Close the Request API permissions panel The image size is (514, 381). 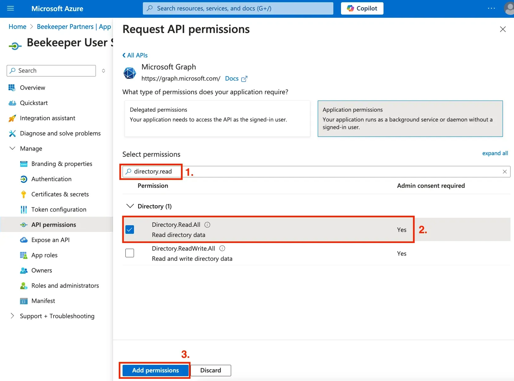tap(503, 30)
